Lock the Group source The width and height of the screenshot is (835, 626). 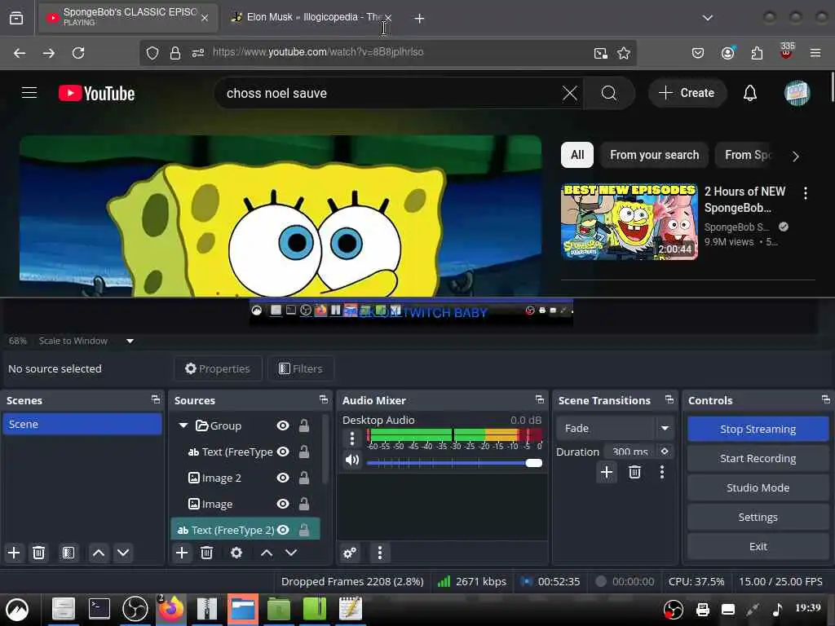[x=303, y=425]
